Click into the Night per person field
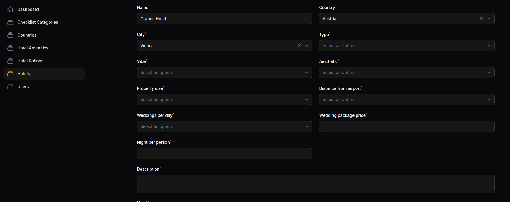This screenshot has height=202, width=510. (x=225, y=153)
